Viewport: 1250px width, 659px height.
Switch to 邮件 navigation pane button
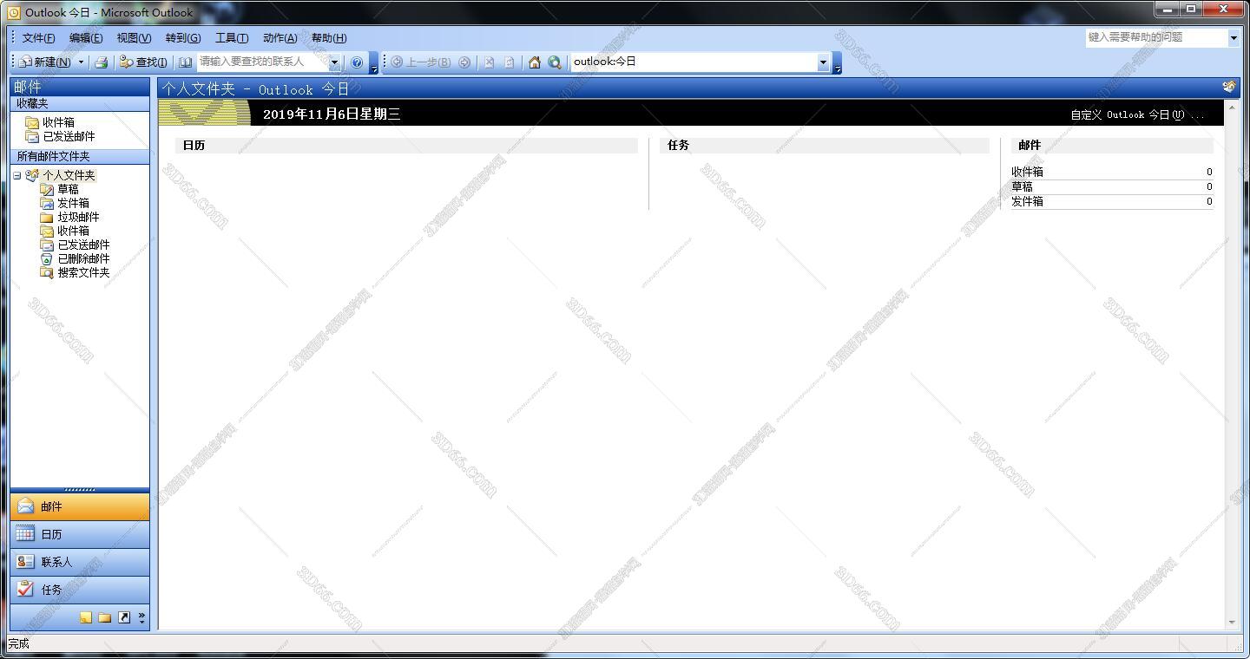tap(80, 506)
